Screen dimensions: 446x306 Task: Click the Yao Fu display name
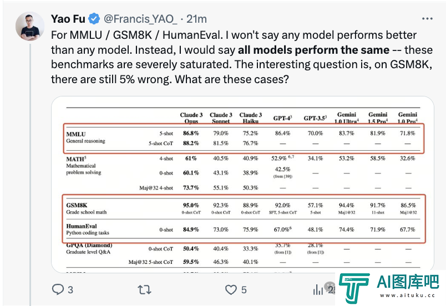pos(68,19)
